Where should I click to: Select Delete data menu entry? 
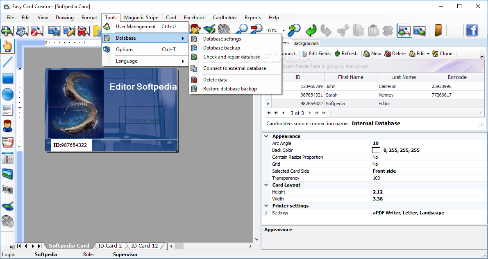click(x=235, y=80)
